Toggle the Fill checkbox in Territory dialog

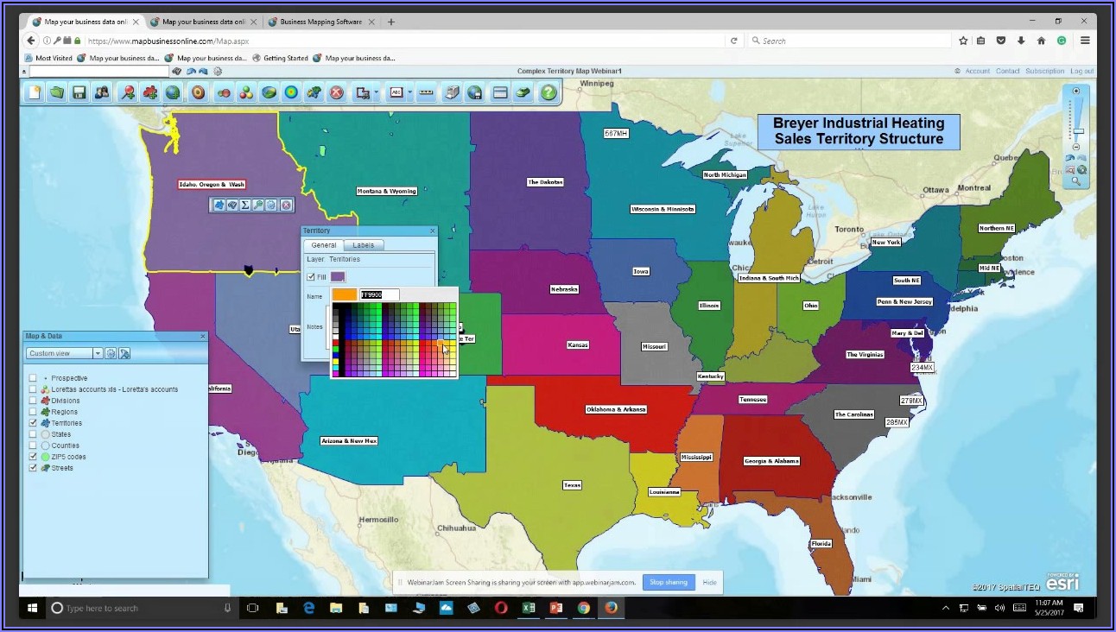point(311,277)
